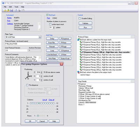Click the Open file toolbar icon
This screenshot has width=140, height=127.
[x=8, y=10]
